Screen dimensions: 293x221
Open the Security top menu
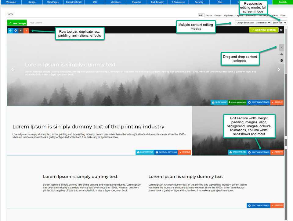click(199, 2)
